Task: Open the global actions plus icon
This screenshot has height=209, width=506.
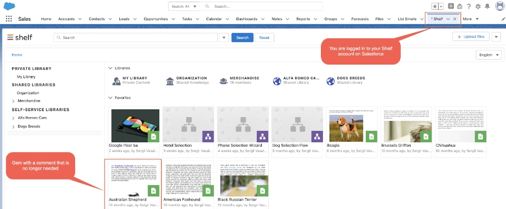Action: 451,6
